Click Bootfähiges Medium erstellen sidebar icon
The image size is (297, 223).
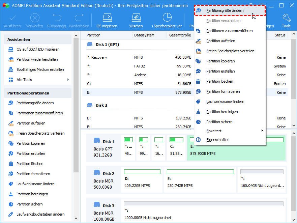pos(11,69)
